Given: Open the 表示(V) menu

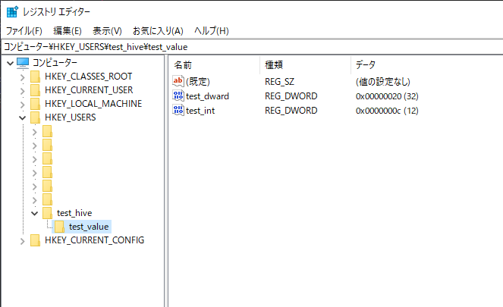Looking at the screenshot, I should point(107,31).
